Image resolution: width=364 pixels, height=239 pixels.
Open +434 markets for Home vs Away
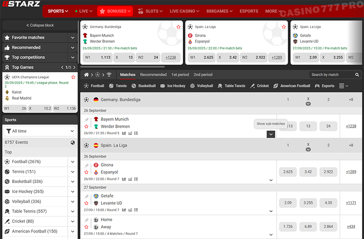coord(351,227)
